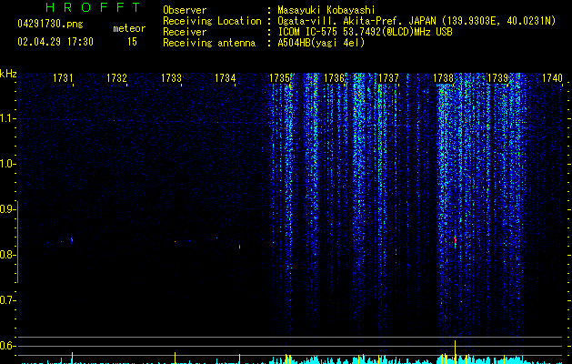The image size is (572, 364).
Task: Click the 0.9 kHz axis label
Action: tap(7, 209)
